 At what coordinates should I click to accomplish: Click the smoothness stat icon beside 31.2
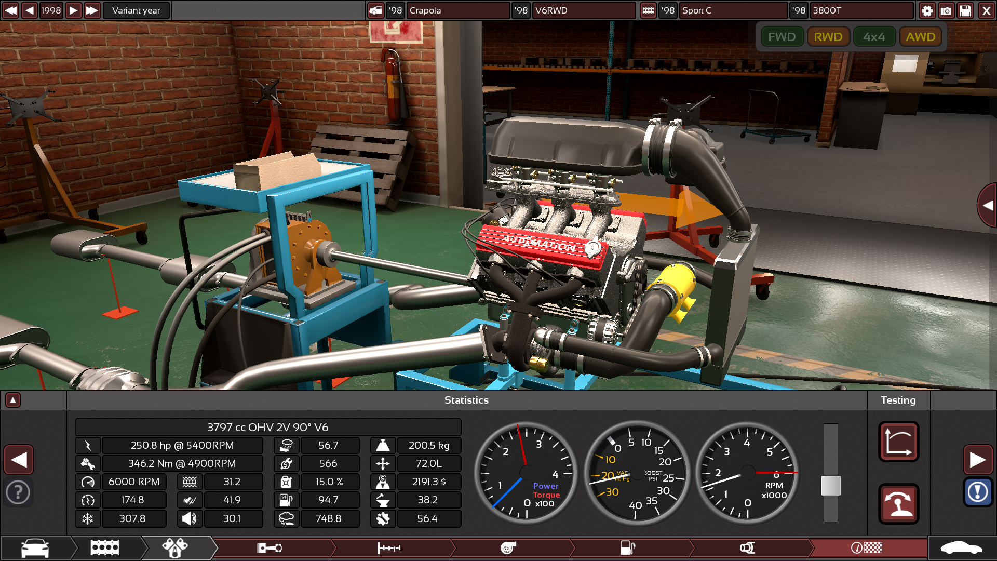click(x=190, y=482)
